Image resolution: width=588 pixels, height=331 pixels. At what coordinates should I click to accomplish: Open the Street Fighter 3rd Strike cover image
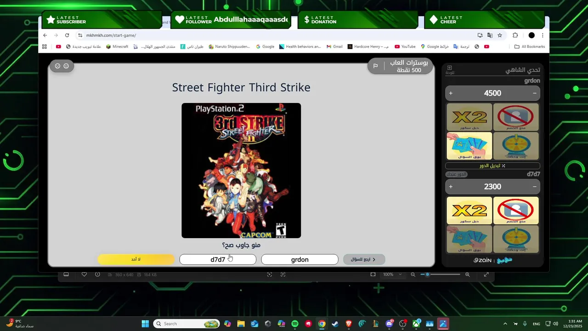(241, 171)
